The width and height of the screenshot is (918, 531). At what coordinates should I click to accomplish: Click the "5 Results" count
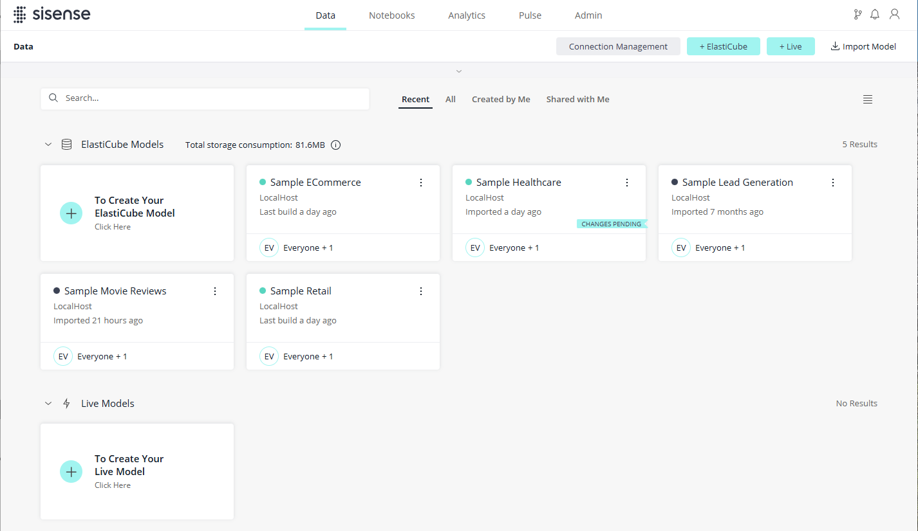click(859, 145)
